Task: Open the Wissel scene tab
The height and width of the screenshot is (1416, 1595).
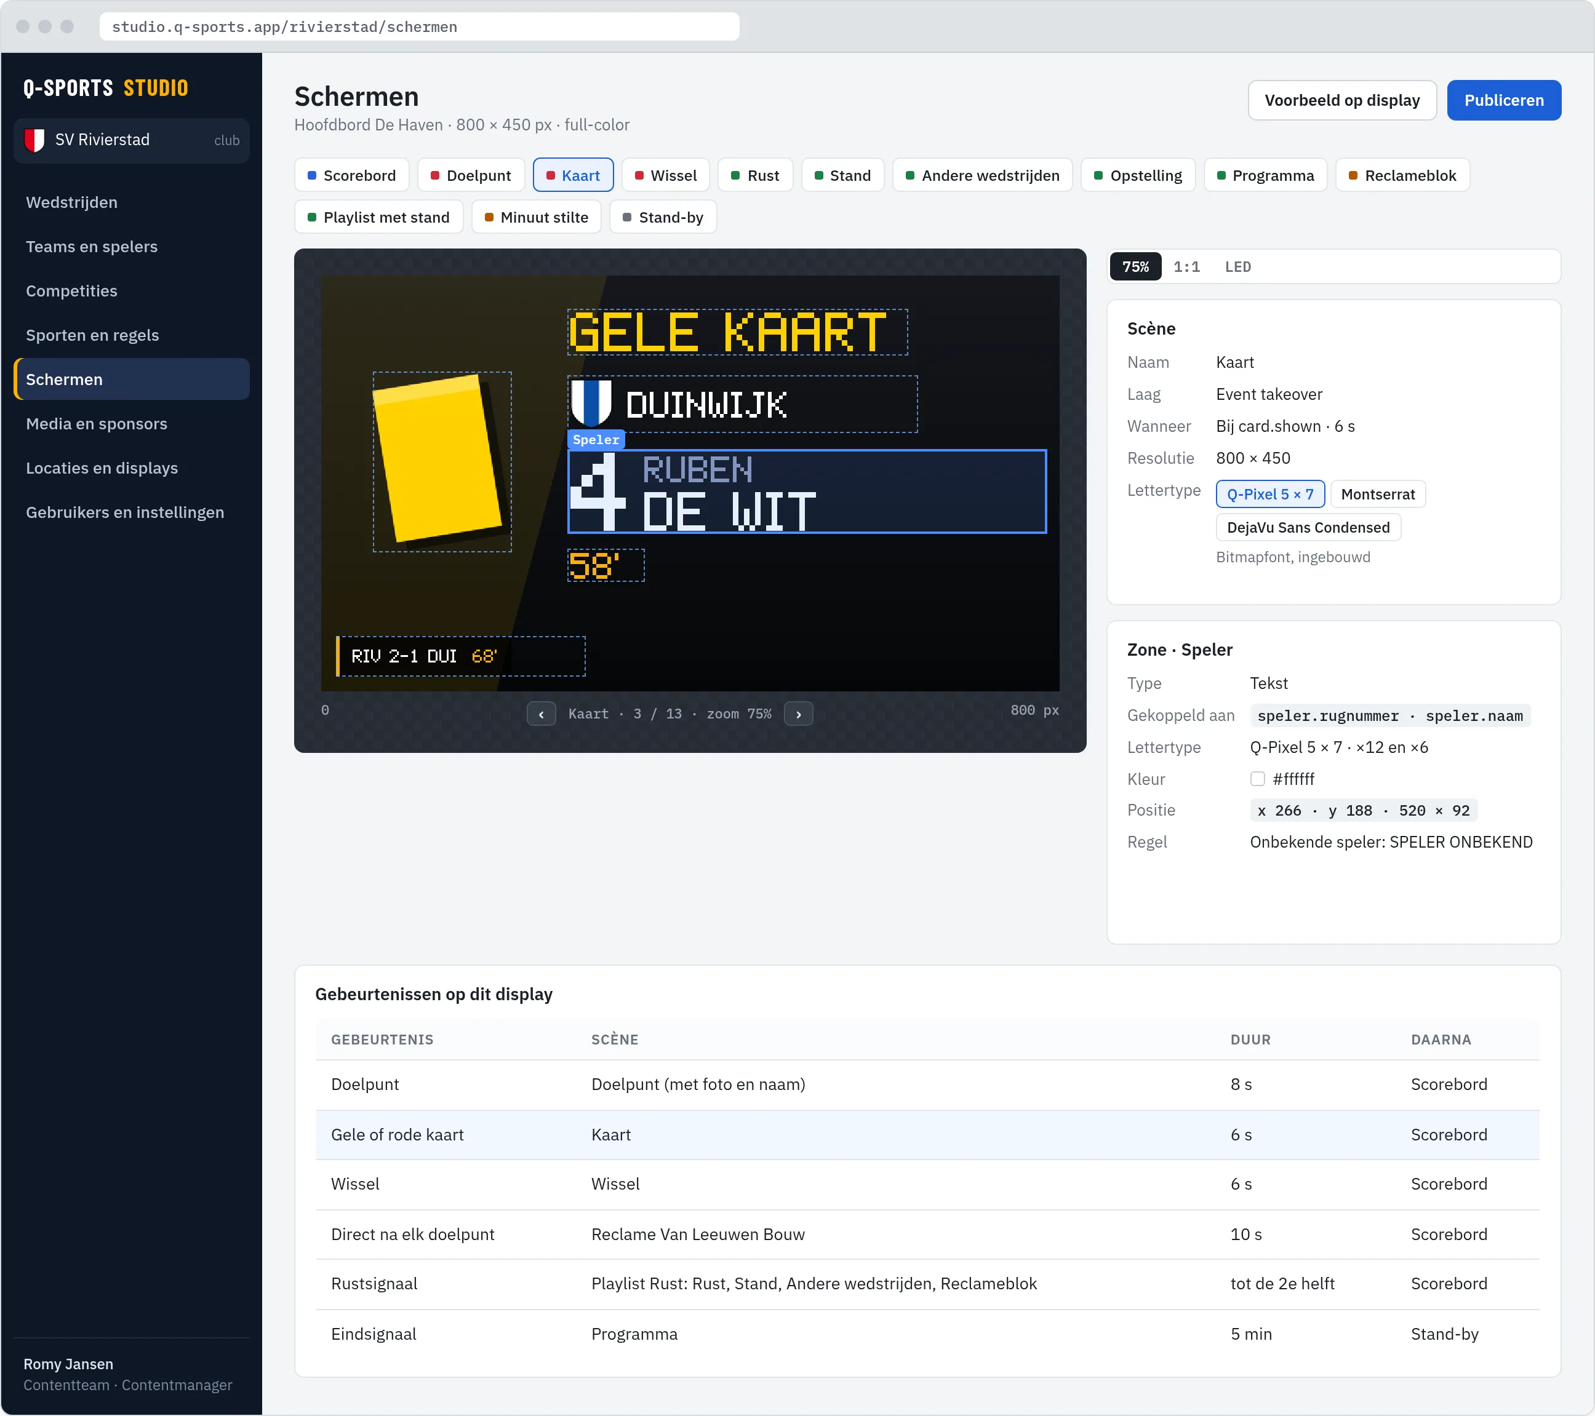Action: [x=666, y=175]
